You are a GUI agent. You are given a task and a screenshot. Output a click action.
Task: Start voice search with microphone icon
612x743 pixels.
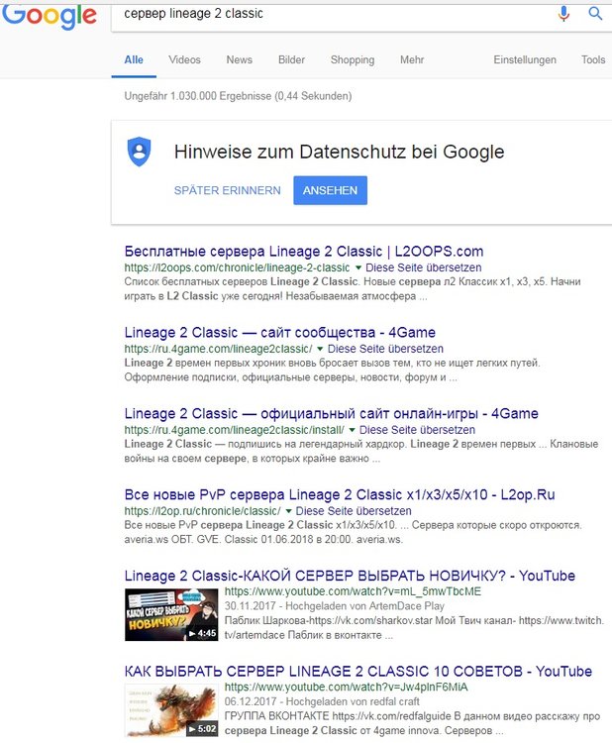(x=563, y=13)
